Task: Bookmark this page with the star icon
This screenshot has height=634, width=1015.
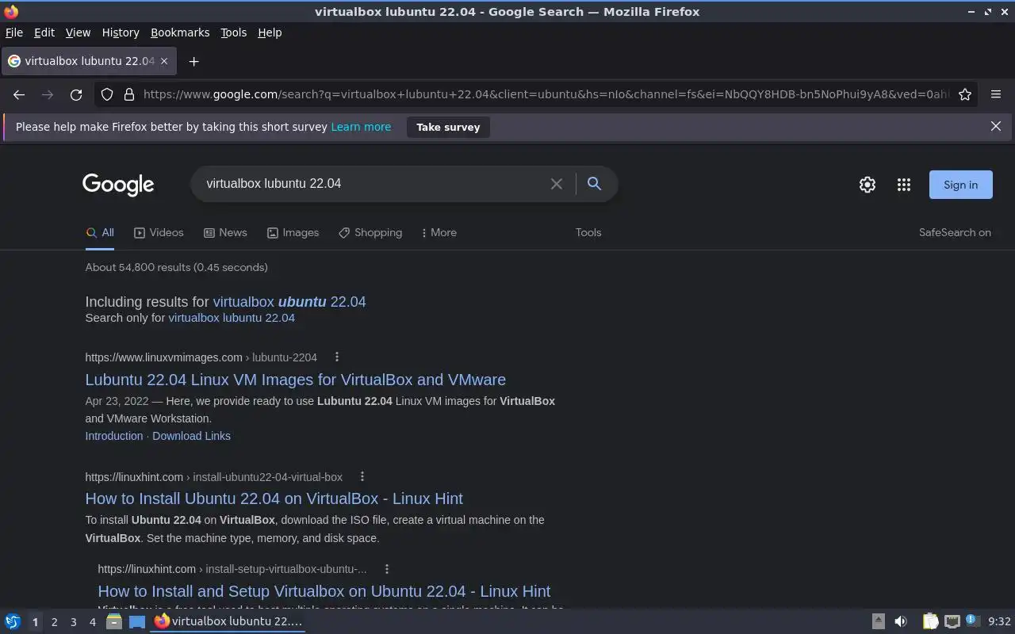Action: 965,94
